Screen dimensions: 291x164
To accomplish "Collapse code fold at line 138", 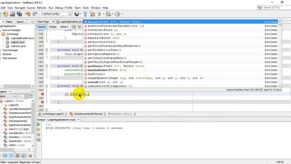I will pyautogui.click(x=46, y=50).
